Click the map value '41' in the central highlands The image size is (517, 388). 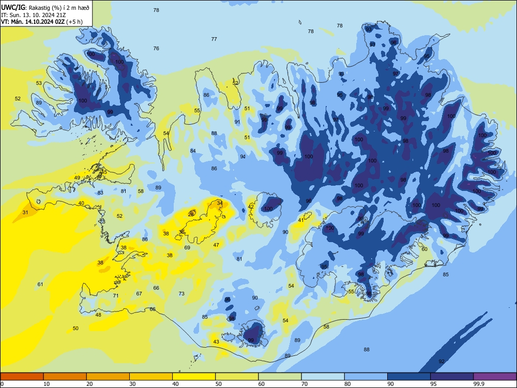pyautogui.click(x=301, y=220)
